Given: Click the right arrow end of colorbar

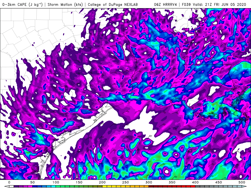Looking at the screenshot, I should (x=244, y=186).
